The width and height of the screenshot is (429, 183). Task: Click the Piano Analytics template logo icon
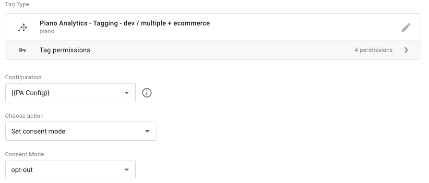tap(23, 27)
